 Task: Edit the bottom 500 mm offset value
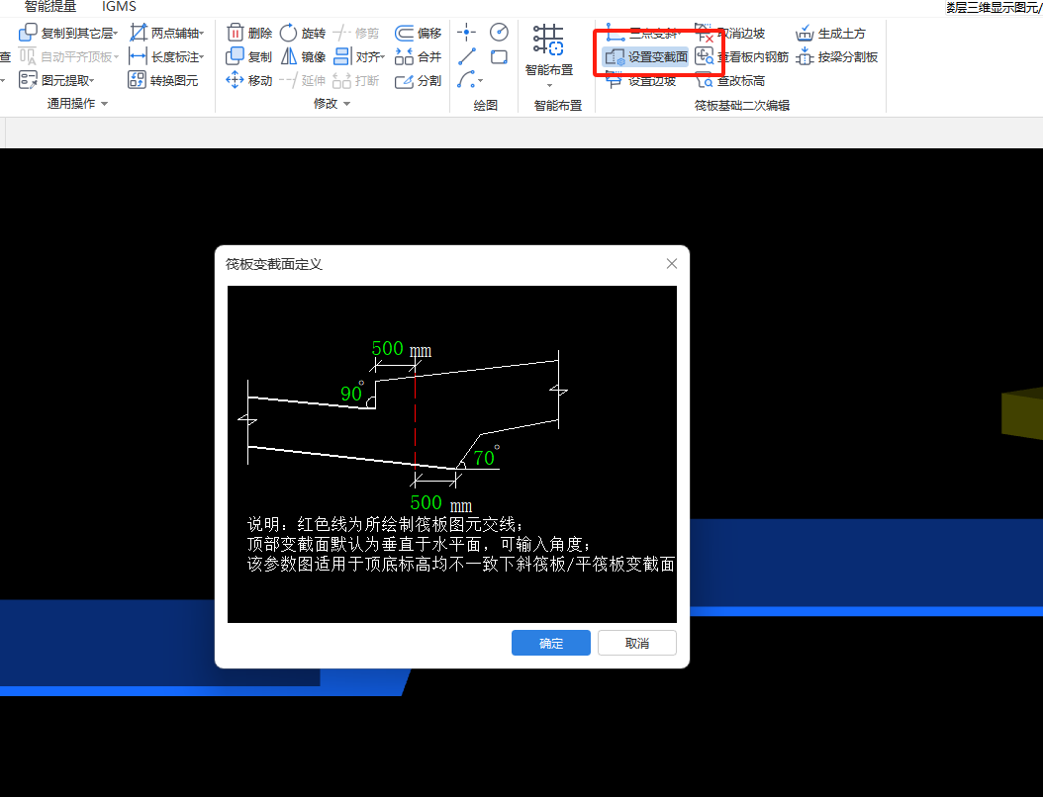427,502
